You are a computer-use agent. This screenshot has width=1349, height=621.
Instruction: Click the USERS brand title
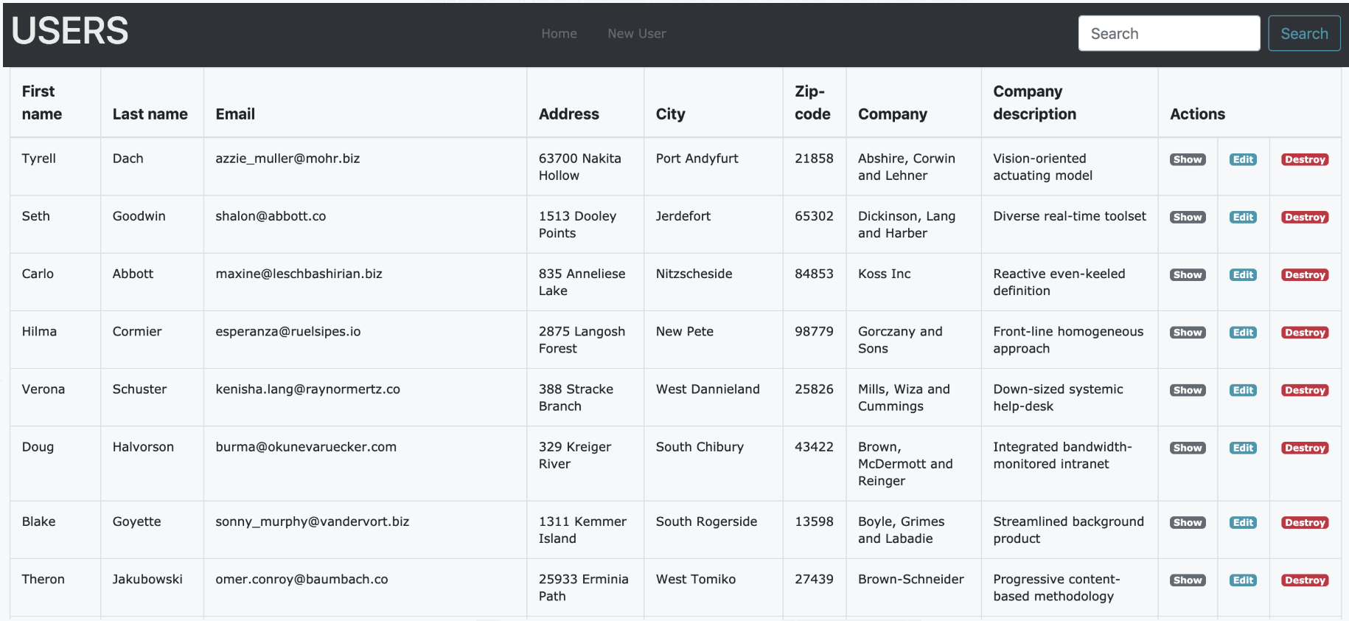point(70,31)
